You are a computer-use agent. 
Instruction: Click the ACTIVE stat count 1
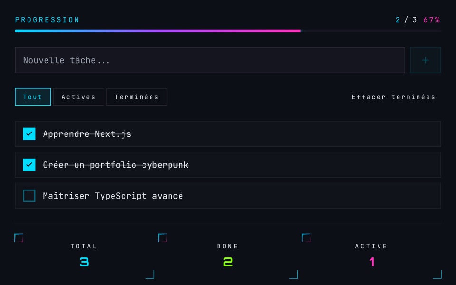pyautogui.click(x=371, y=262)
